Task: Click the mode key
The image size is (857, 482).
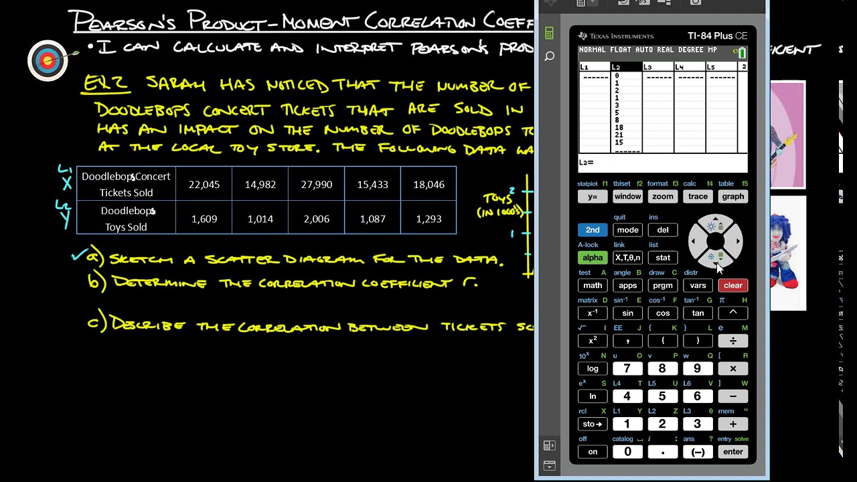Action: click(627, 230)
